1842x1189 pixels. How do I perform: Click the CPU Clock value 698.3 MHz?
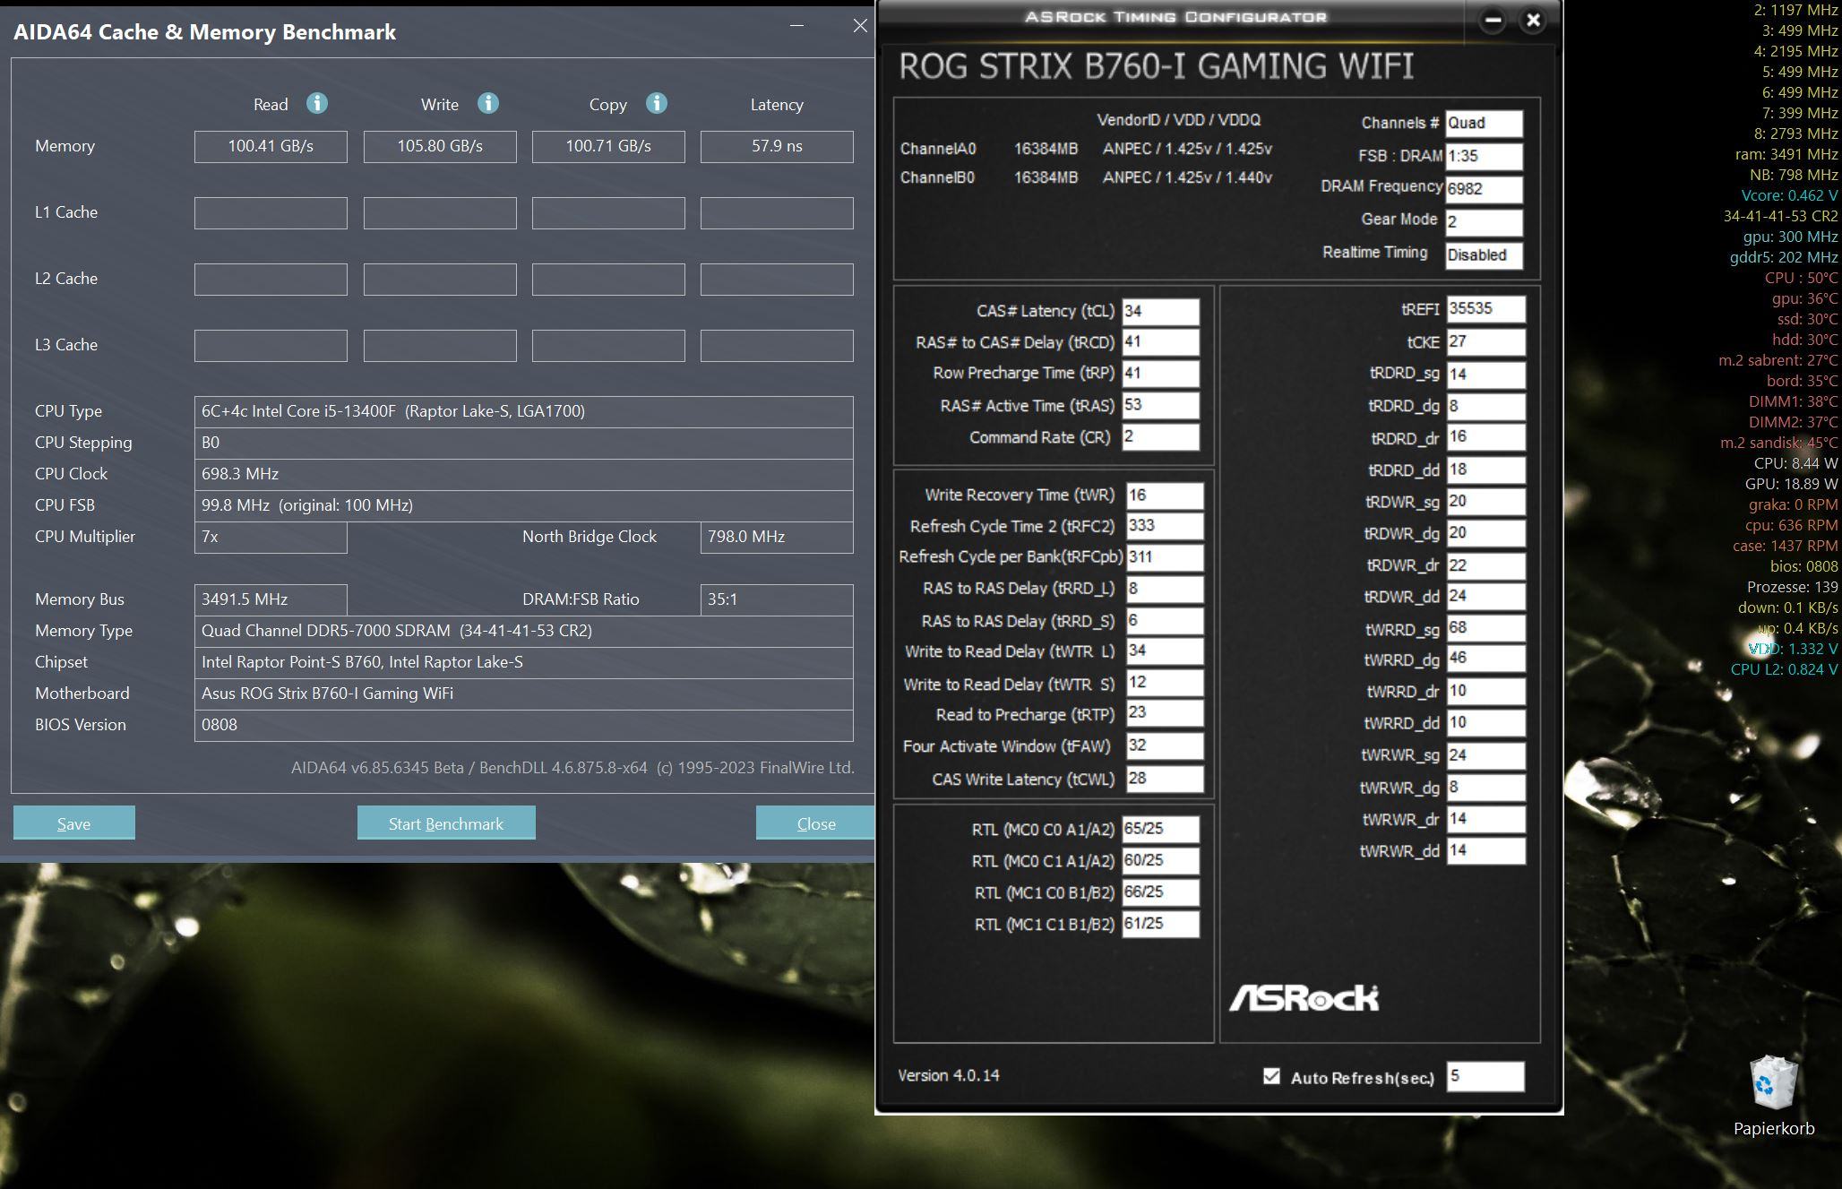524,474
